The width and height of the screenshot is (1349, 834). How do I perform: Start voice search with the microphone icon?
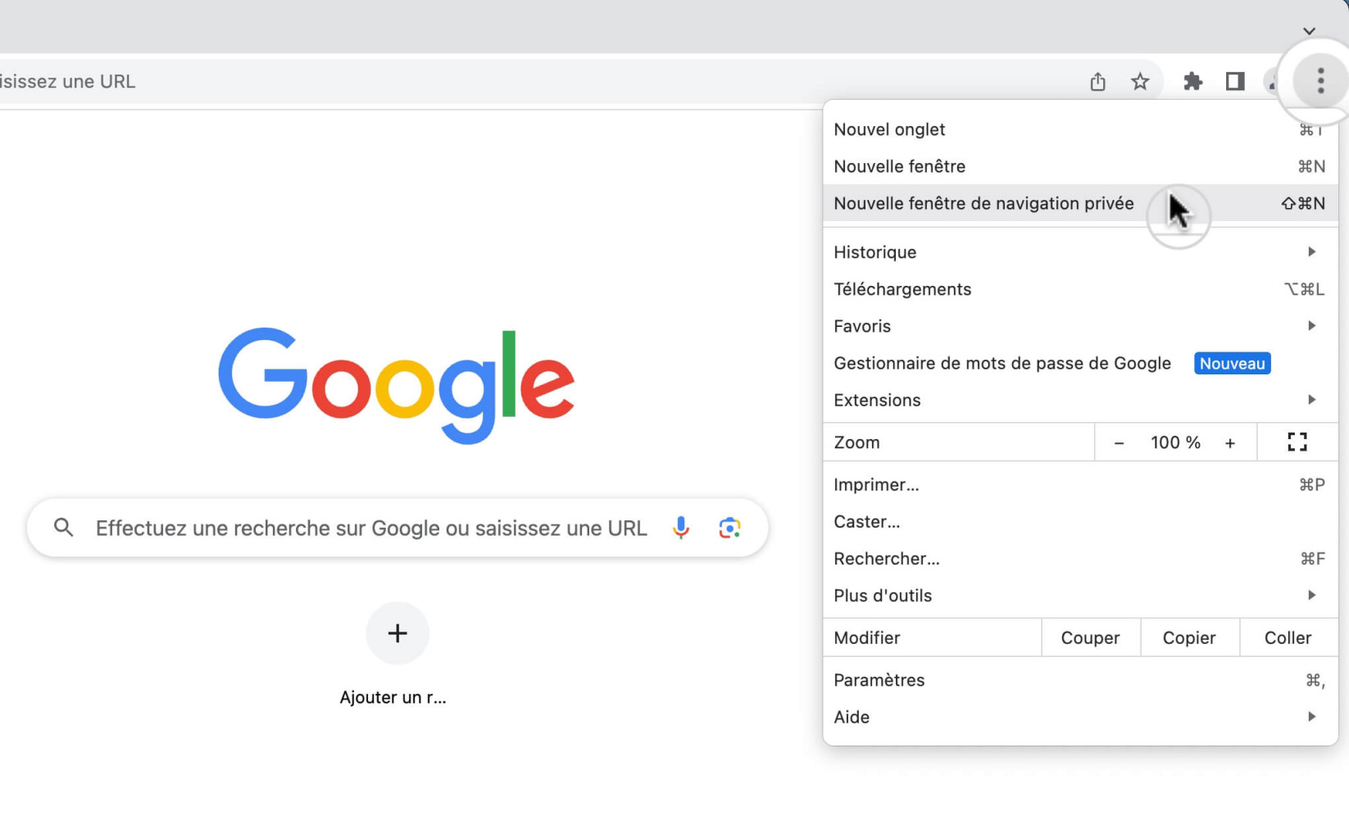680,528
